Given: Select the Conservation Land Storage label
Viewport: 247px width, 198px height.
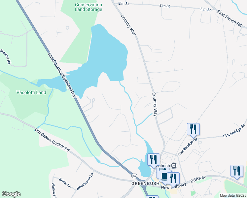Looking at the screenshot, I should click(x=88, y=7).
